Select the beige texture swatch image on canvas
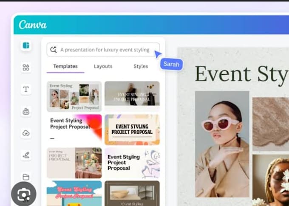The image size is (289, 206). click(x=271, y=124)
